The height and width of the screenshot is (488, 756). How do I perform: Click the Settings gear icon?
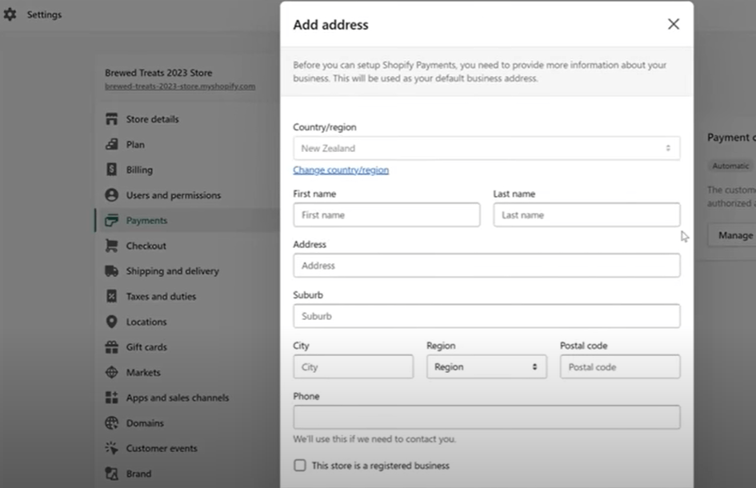click(x=10, y=14)
